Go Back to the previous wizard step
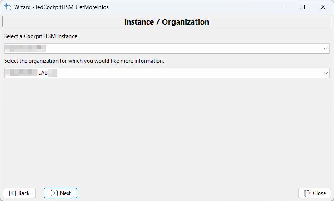 point(19,193)
